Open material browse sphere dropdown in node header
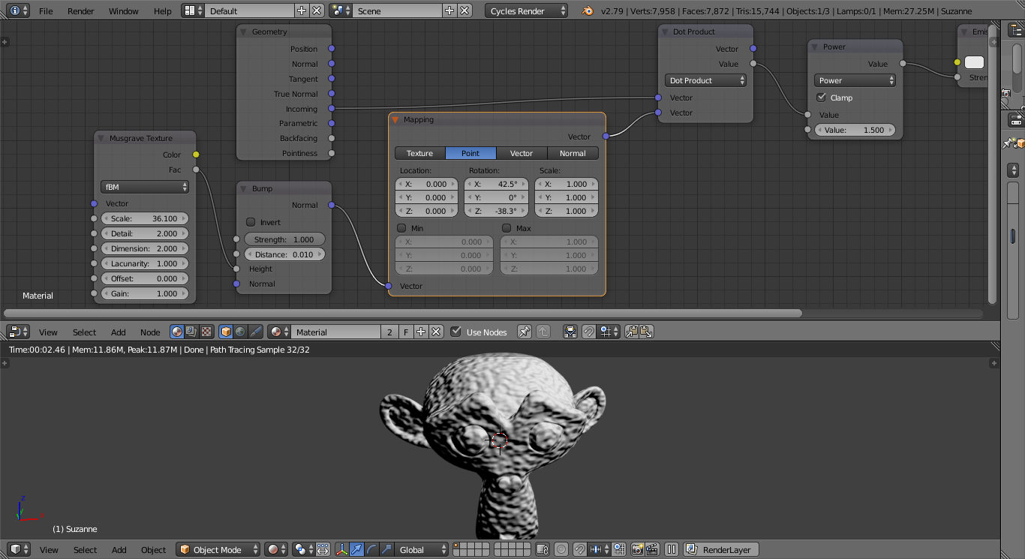The image size is (1025, 559). 279,332
